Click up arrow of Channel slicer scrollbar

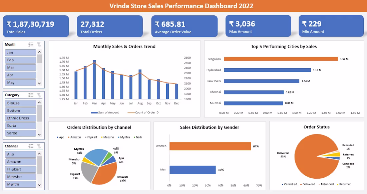39,154
